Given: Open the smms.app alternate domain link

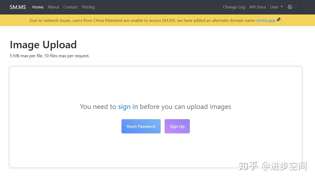Looking at the screenshot, I should coord(266,21).
